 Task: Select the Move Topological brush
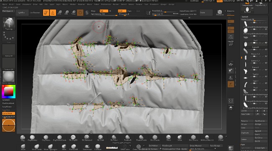click(x=51, y=147)
